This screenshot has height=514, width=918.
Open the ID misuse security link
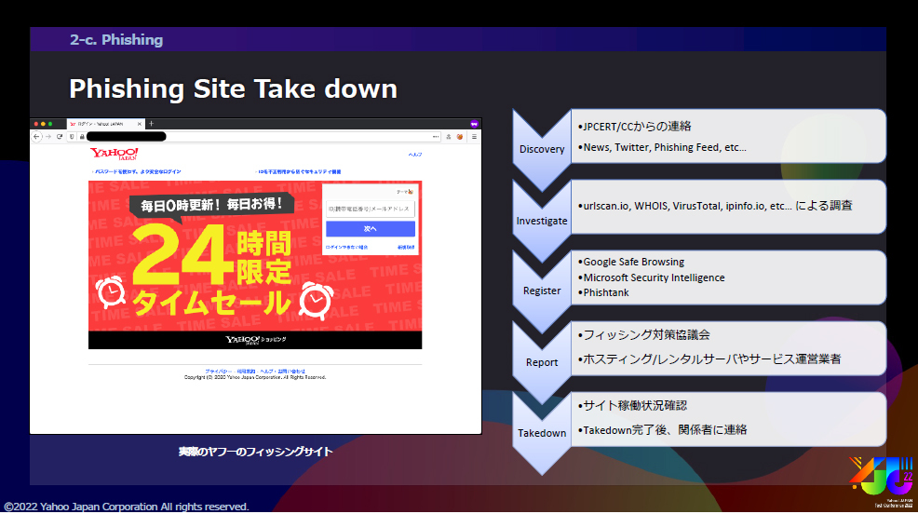point(298,171)
